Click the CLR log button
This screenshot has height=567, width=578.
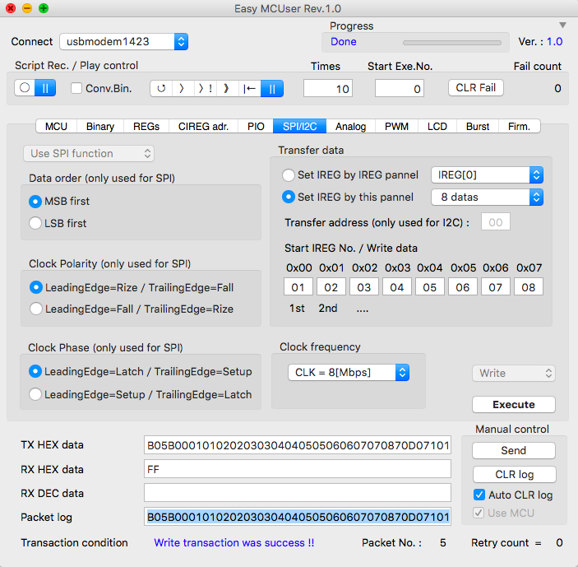[x=515, y=474]
